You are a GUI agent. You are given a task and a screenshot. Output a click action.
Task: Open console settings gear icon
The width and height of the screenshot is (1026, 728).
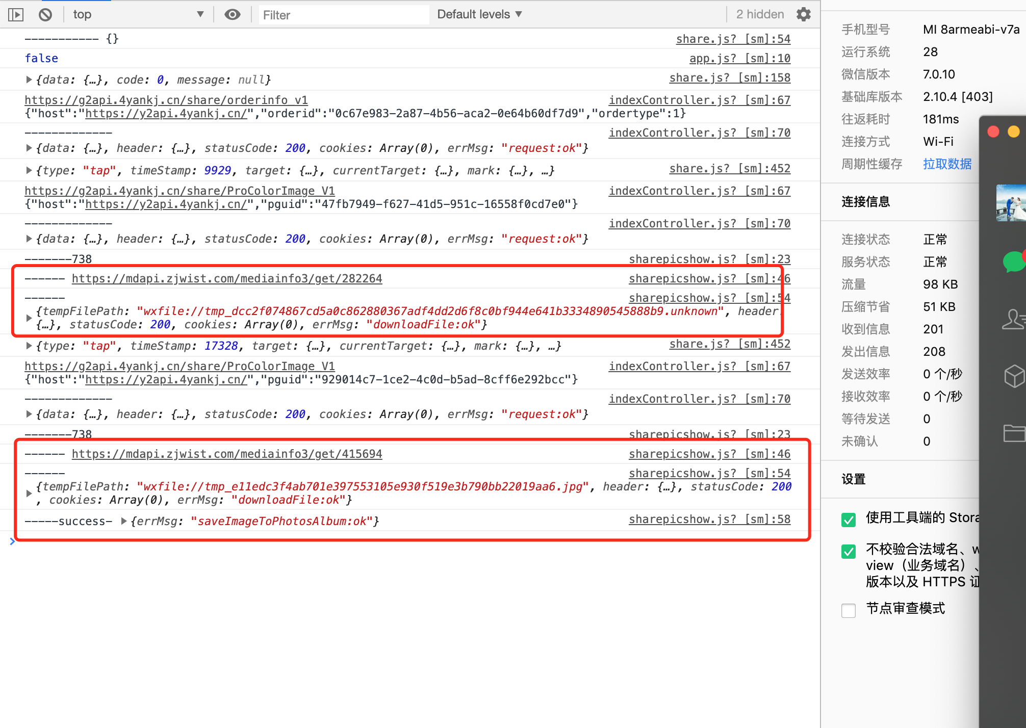point(804,14)
